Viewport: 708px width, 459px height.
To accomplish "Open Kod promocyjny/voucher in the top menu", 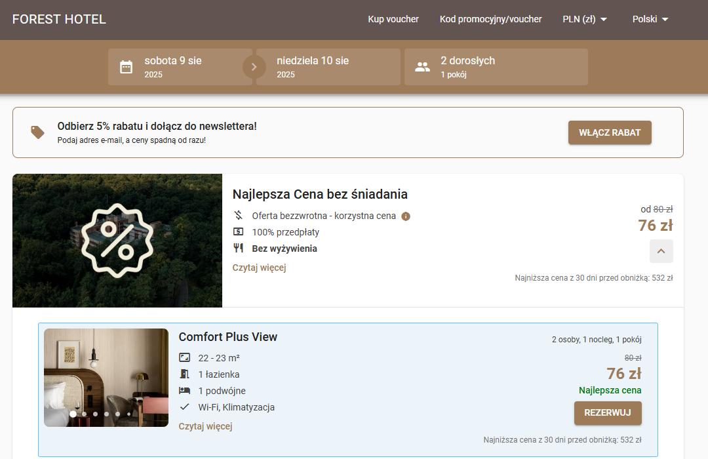I will click(491, 20).
